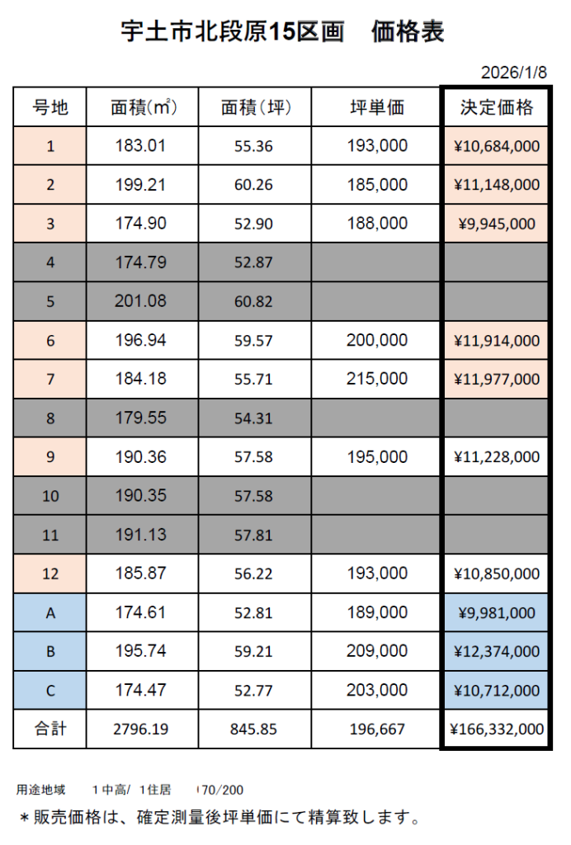Image resolution: width=571 pixels, height=845 pixels.
Task: Click the lot 11 area 191.13
Action: click(144, 535)
